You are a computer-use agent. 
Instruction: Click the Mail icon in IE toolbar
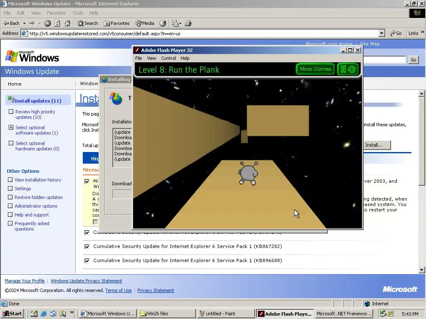(x=175, y=23)
